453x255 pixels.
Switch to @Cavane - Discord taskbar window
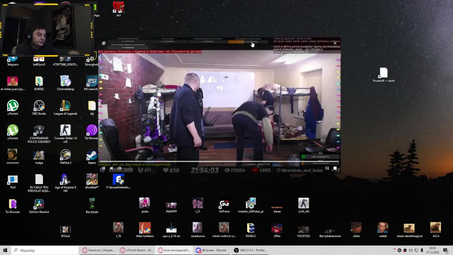[x=212, y=250]
